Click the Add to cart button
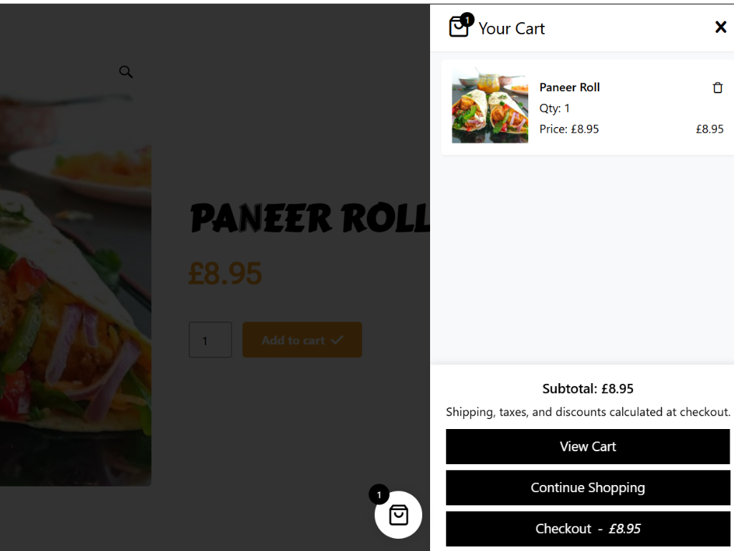Viewport: 734px width, 551px height. [302, 339]
